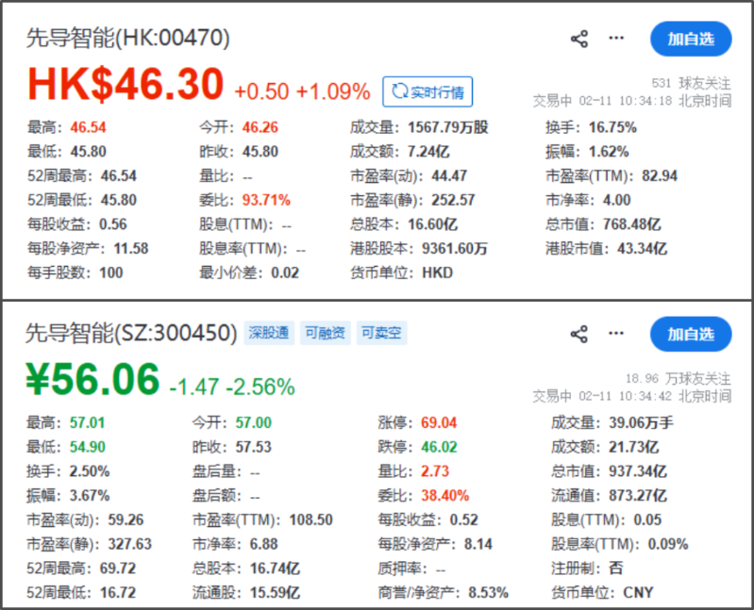Image resolution: width=754 pixels, height=610 pixels.
Task: Open the 先导智能(SZ:300450) stock title
Action: 130,333
